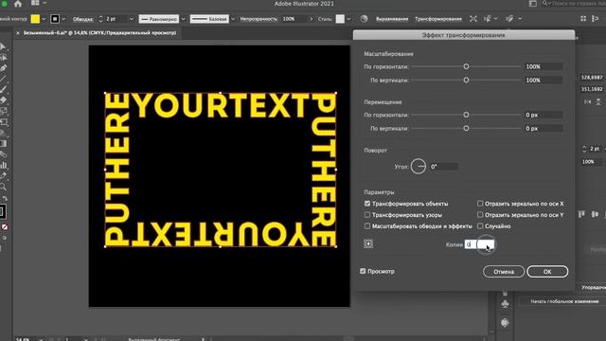606x341 pixels.
Task: Adjust vertical scale slider handle
Action: click(466, 80)
